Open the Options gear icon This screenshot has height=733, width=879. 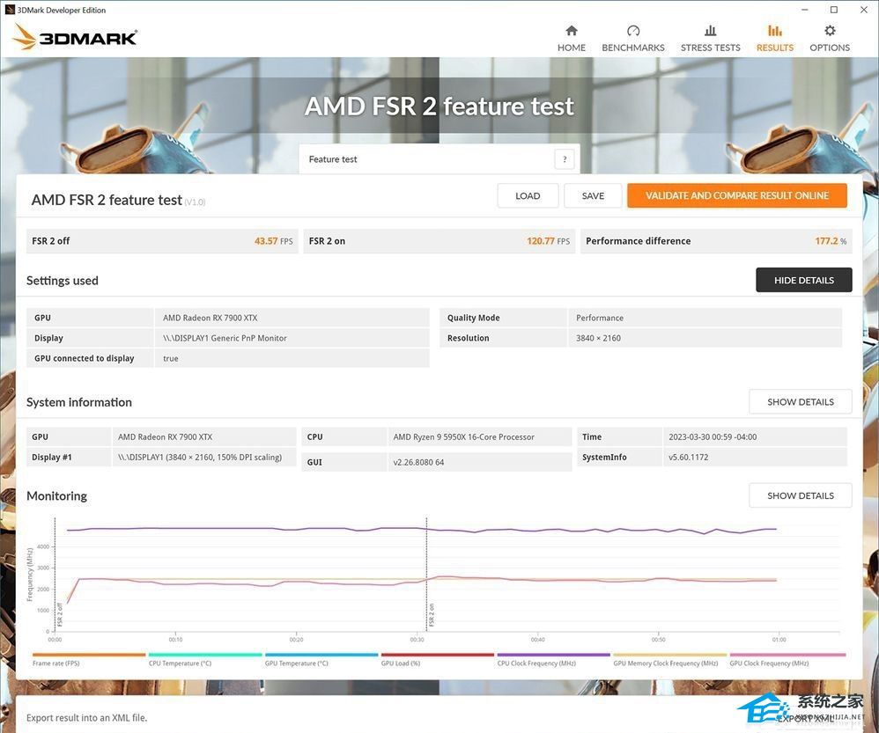[x=830, y=31]
